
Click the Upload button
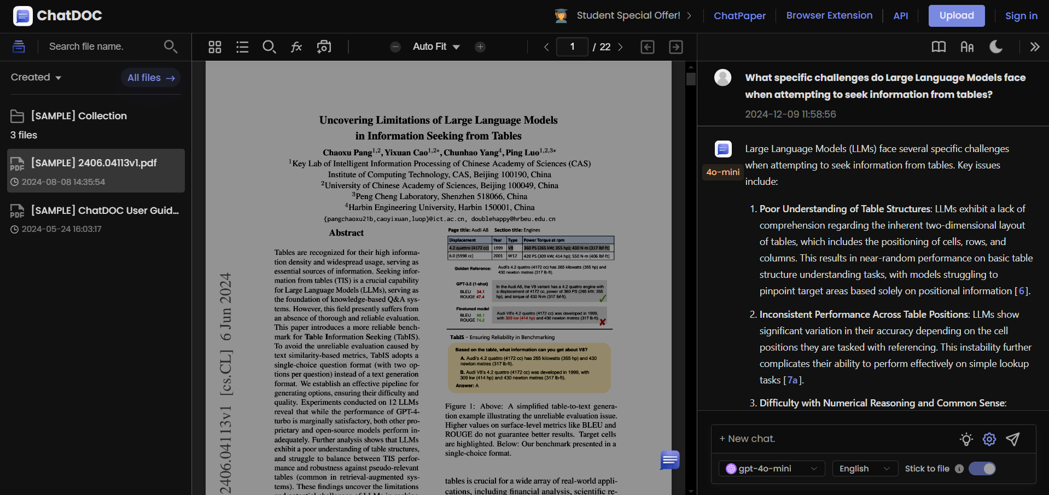pyautogui.click(x=956, y=16)
